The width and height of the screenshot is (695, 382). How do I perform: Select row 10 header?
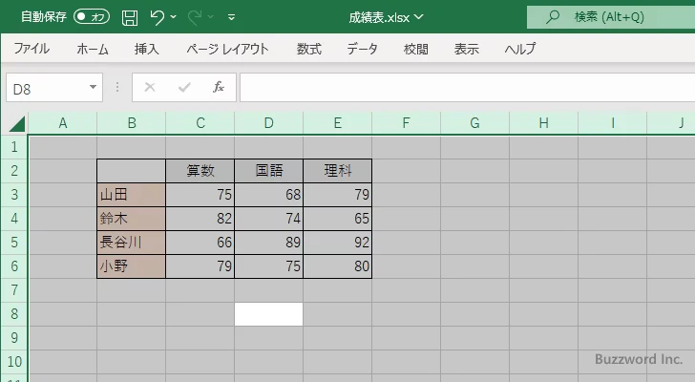click(14, 362)
